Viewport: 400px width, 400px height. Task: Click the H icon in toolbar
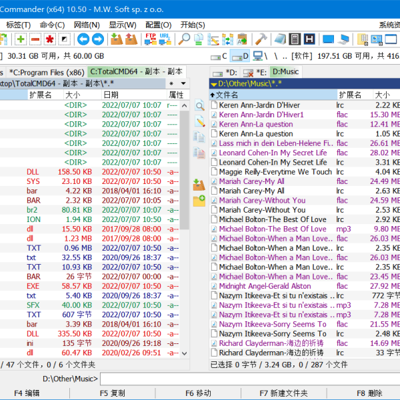[309, 39]
